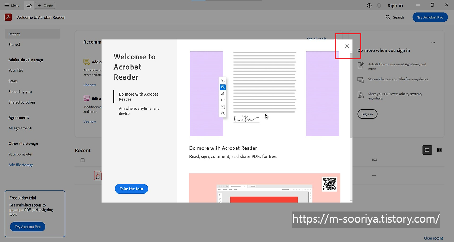This screenshot has height=242, width=454.
Task: Open the notifications bell icon
Action: (379, 5)
